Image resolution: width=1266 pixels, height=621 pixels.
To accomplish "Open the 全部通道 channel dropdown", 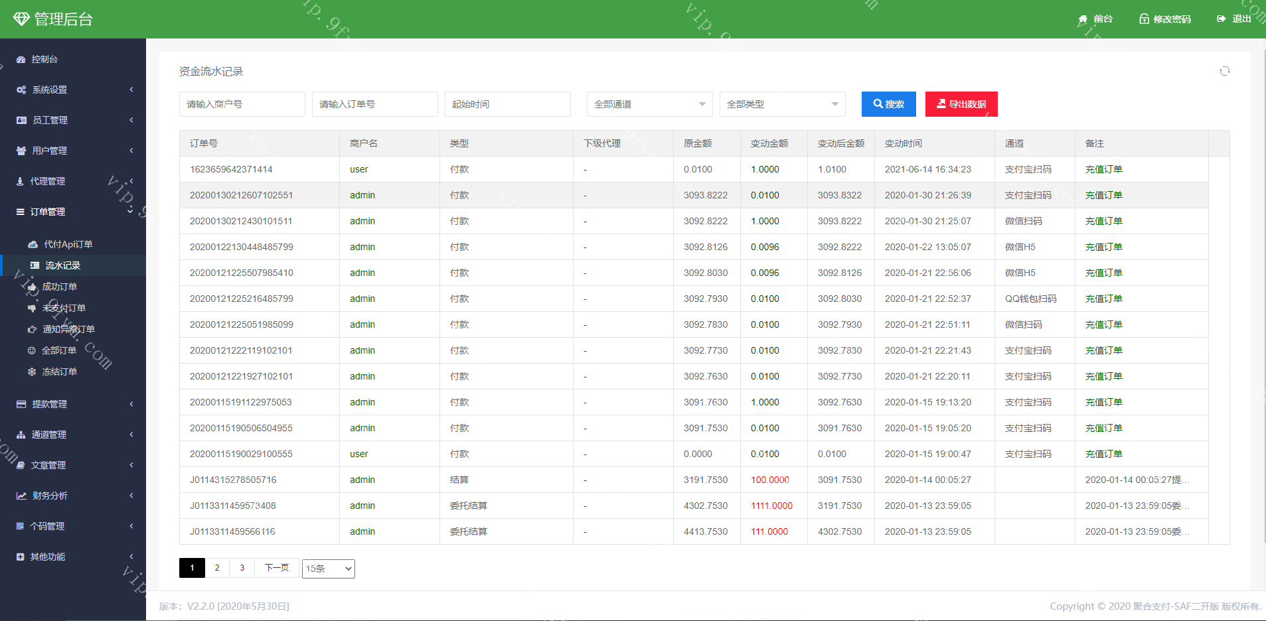I will 649,104.
